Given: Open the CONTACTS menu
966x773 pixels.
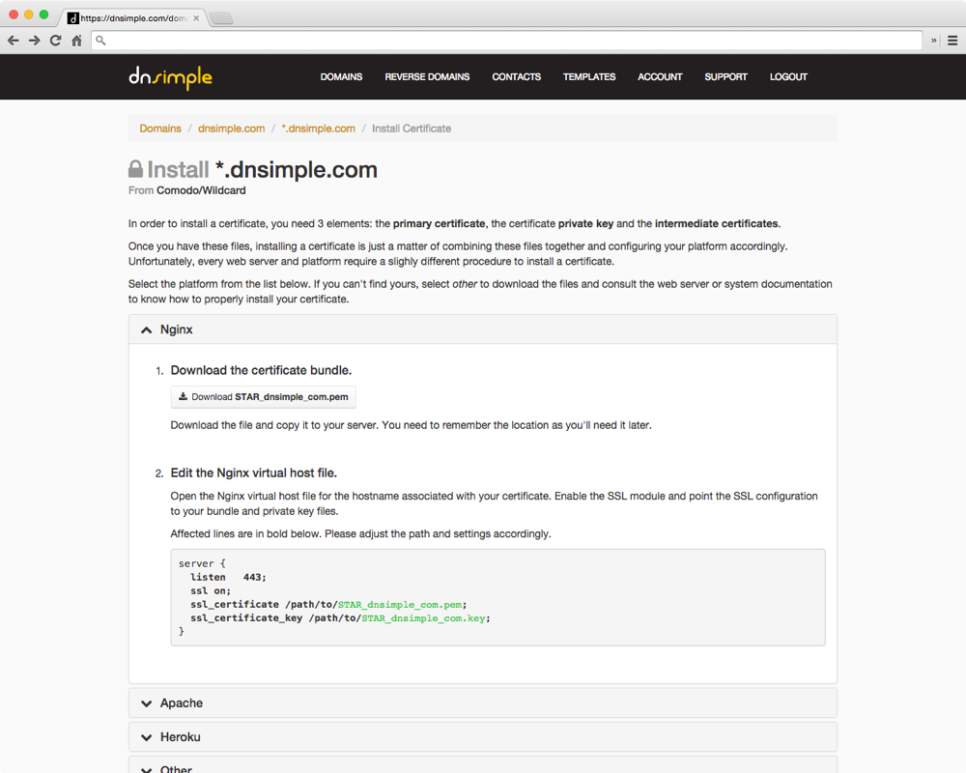Looking at the screenshot, I should [x=516, y=77].
